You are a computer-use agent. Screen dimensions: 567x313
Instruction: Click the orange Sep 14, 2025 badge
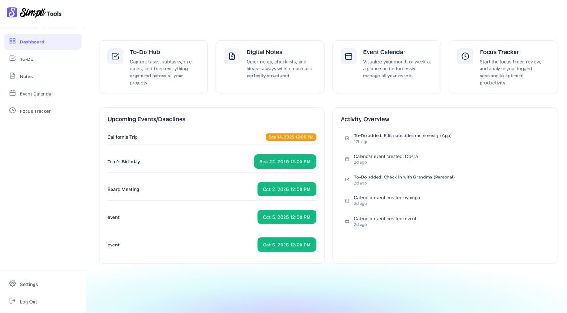point(291,137)
